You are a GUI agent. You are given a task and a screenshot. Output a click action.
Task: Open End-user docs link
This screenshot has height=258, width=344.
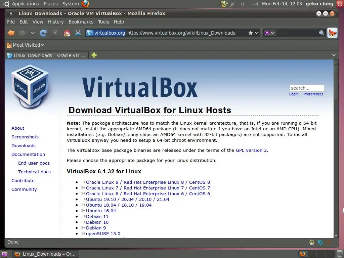34,163
